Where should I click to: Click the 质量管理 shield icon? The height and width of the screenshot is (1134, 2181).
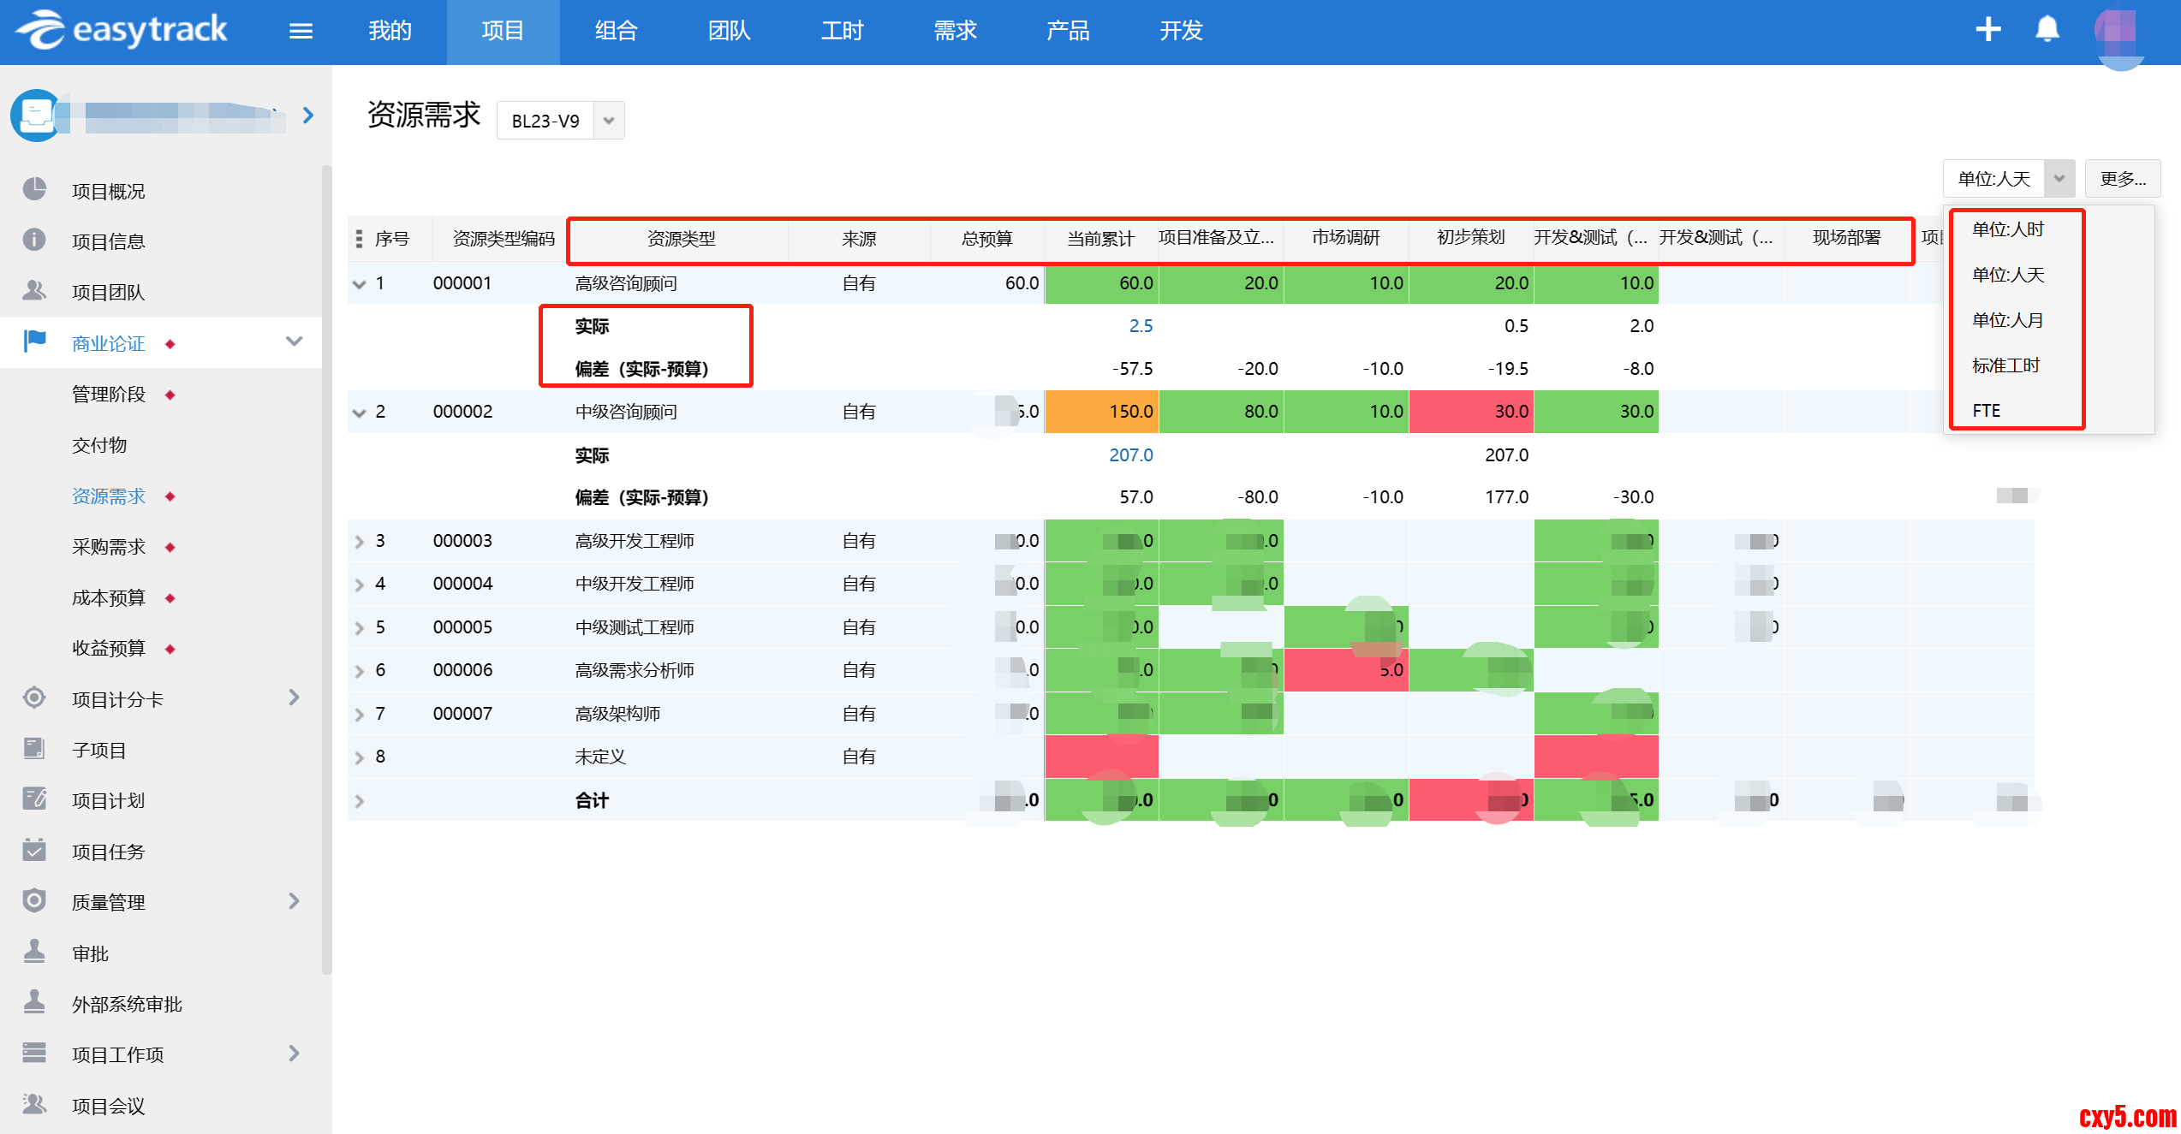point(34,901)
